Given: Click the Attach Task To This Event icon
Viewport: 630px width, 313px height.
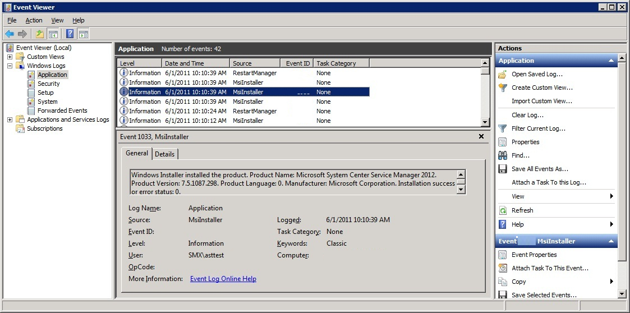Looking at the screenshot, I should [x=503, y=268].
